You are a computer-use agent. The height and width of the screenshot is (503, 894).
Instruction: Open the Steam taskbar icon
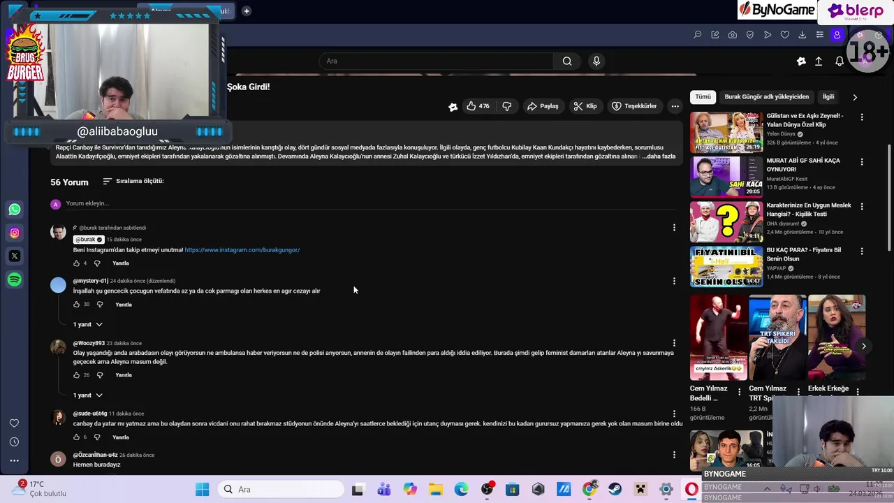coord(615,490)
